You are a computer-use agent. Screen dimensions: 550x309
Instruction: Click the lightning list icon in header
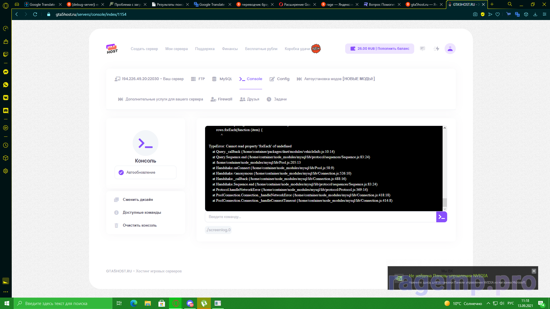(x=436, y=49)
